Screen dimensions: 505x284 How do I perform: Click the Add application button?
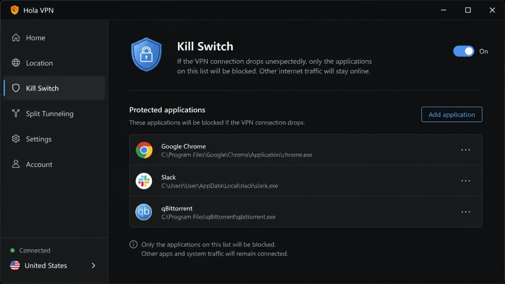(x=452, y=114)
